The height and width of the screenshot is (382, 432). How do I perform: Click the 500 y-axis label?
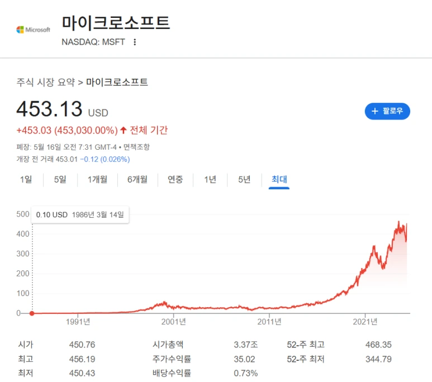pyautogui.click(x=22, y=214)
